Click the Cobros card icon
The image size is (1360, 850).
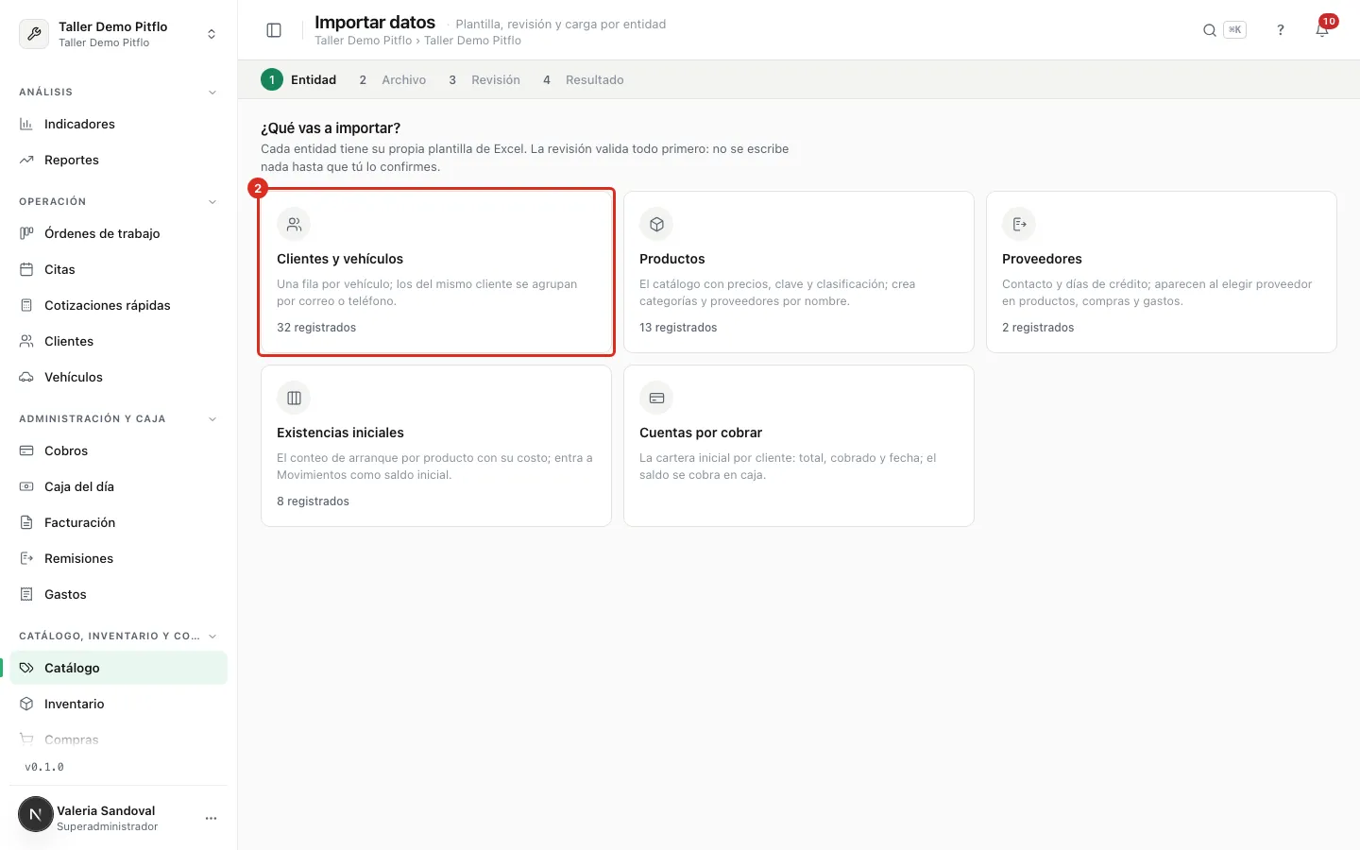pyautogui.click(x=26, y=450)
